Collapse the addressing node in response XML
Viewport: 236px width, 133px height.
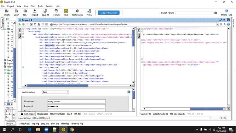(142, 29)
